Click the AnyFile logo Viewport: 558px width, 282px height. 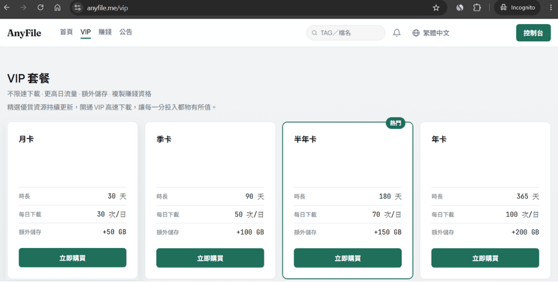point(24,33)
